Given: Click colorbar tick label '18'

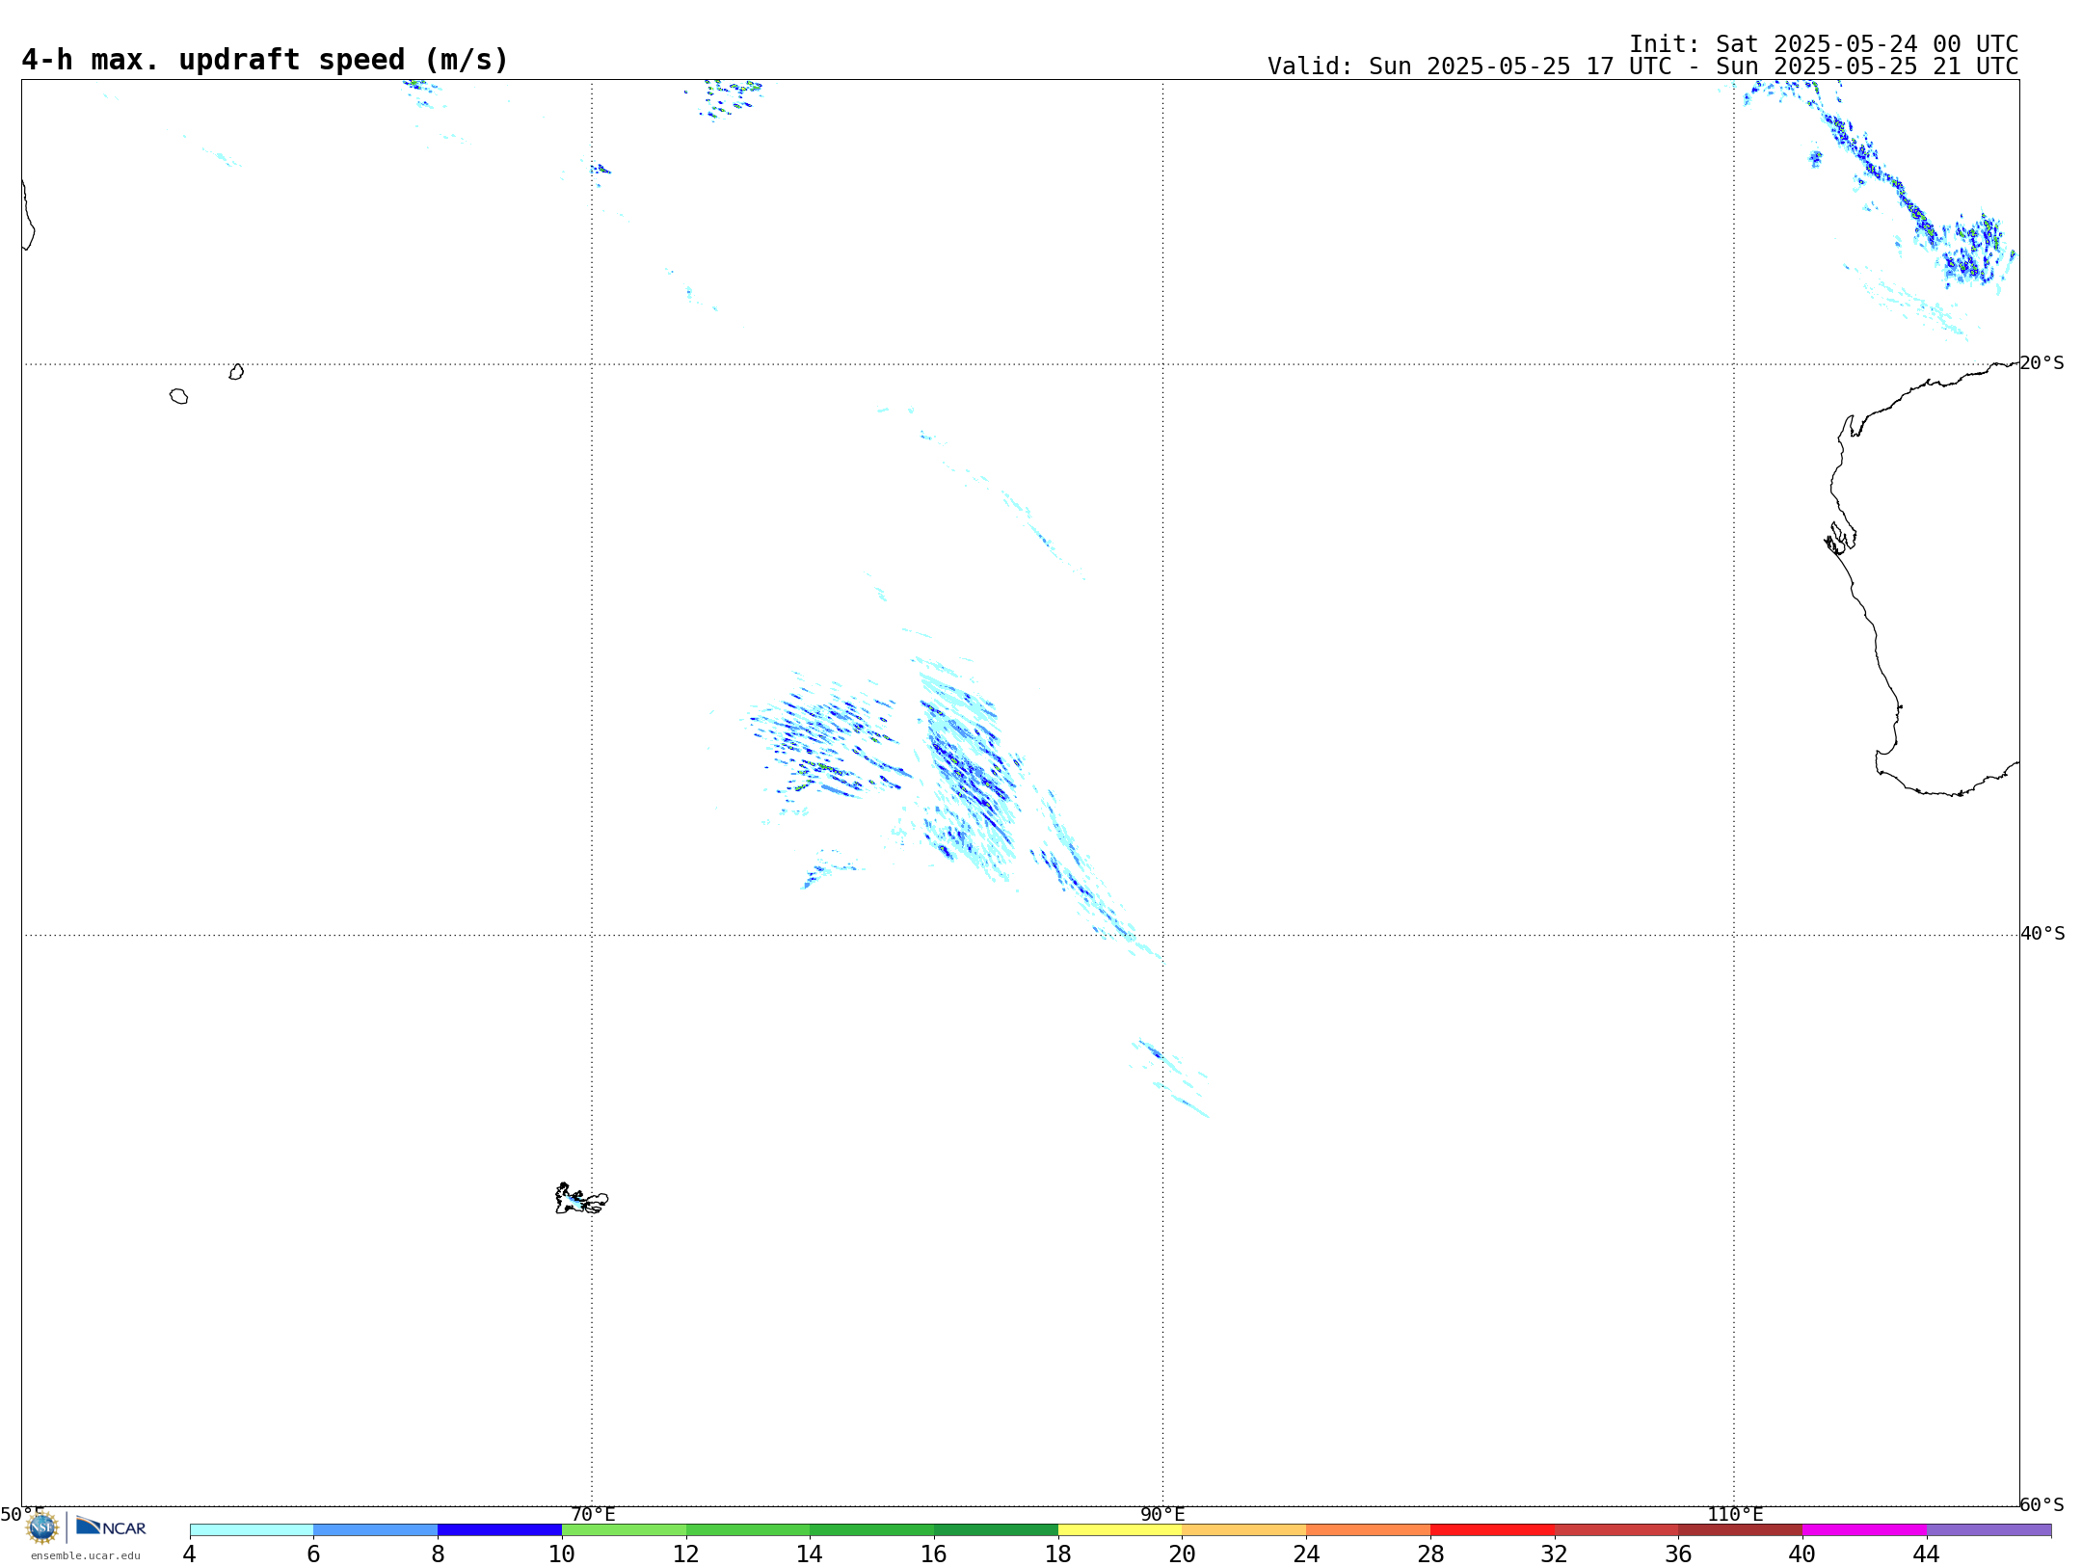Looking at the screenshot, I should (x=1058, y=1554).
